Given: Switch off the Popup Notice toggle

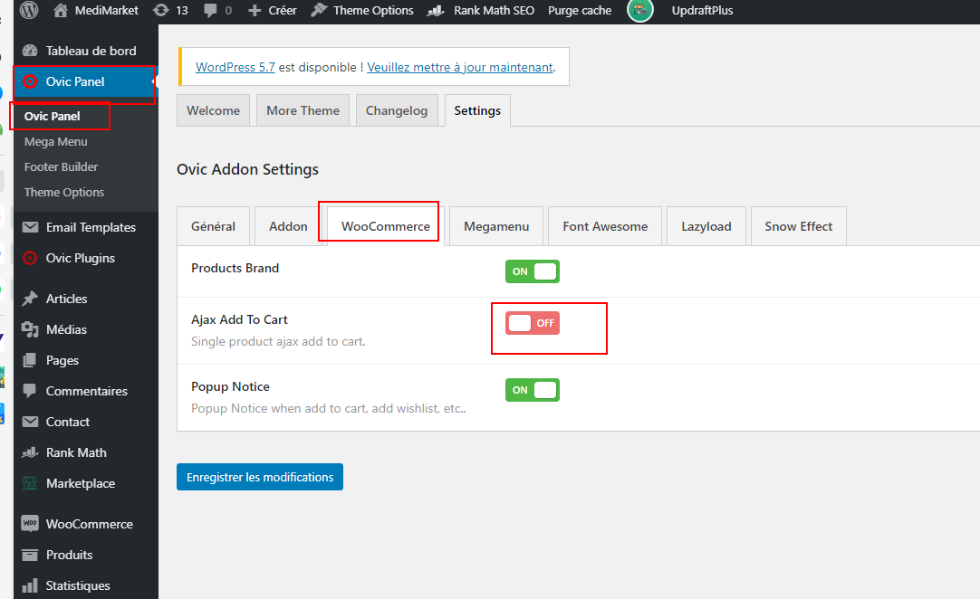Looking at the screenshot, I should pyautogui.click(x=533, y=390).
